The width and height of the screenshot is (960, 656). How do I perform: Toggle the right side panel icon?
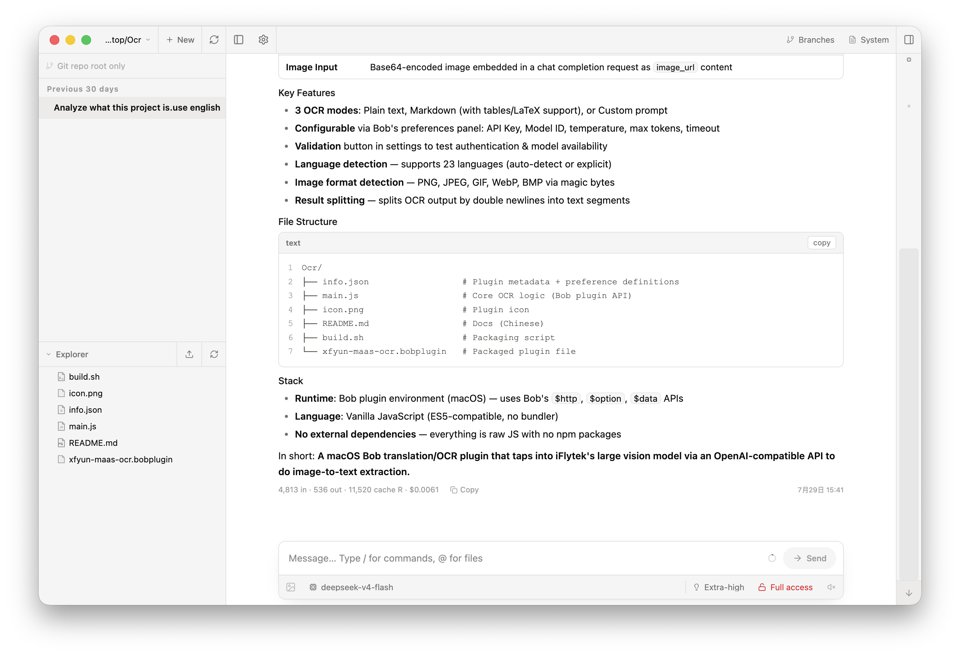(909, 40)
